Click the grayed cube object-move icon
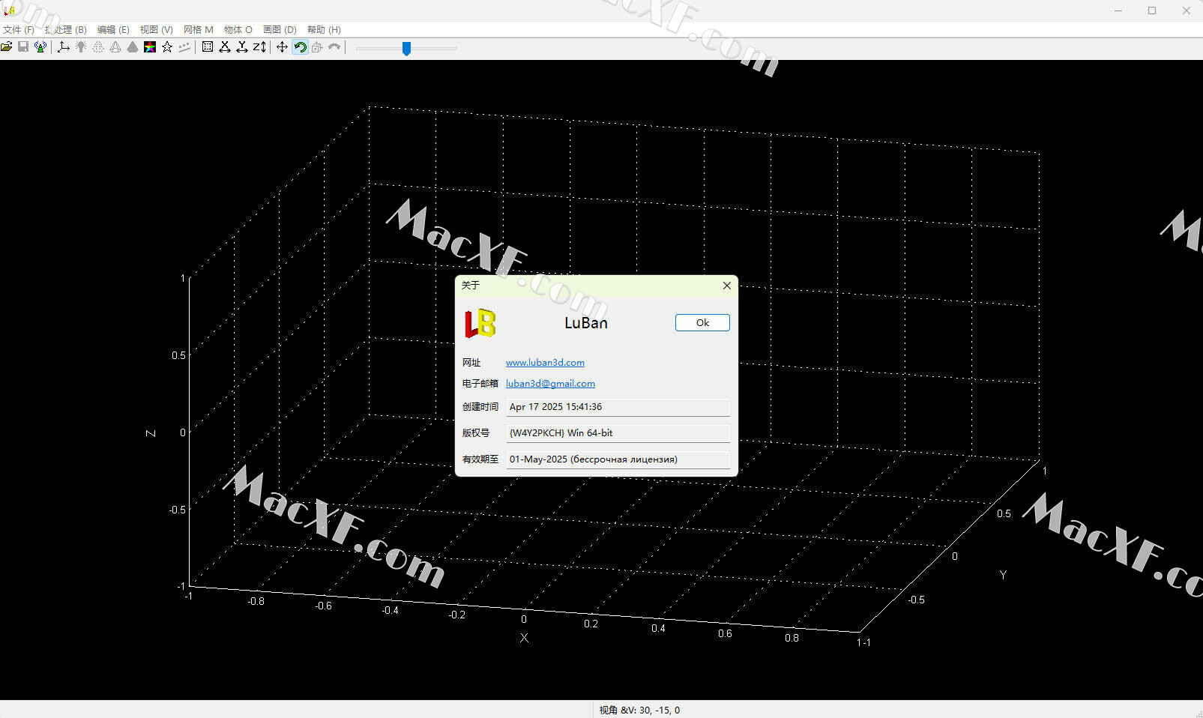The image size is (1203, 718). pos(317,47)
